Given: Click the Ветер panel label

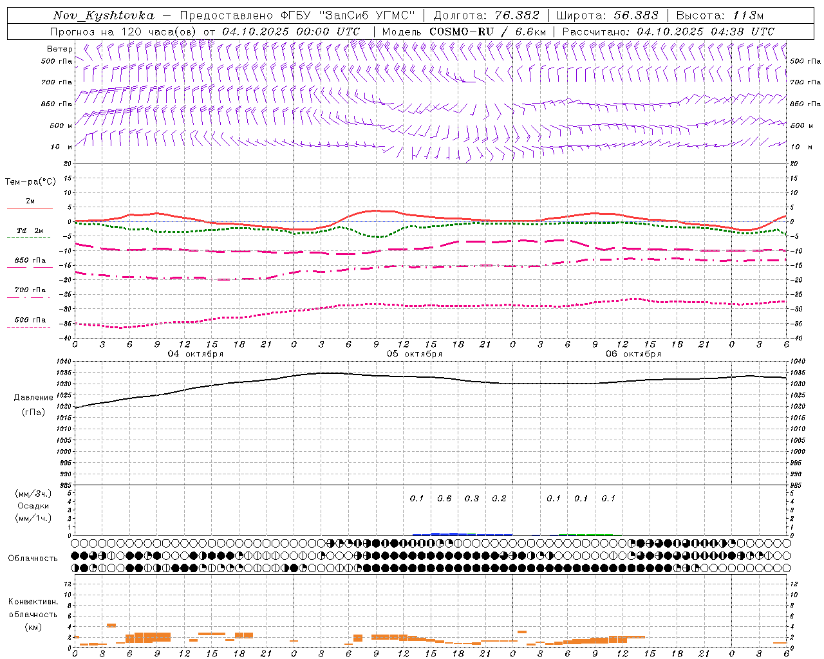Looking at the screenshot, I should click(x=59, y=49).
